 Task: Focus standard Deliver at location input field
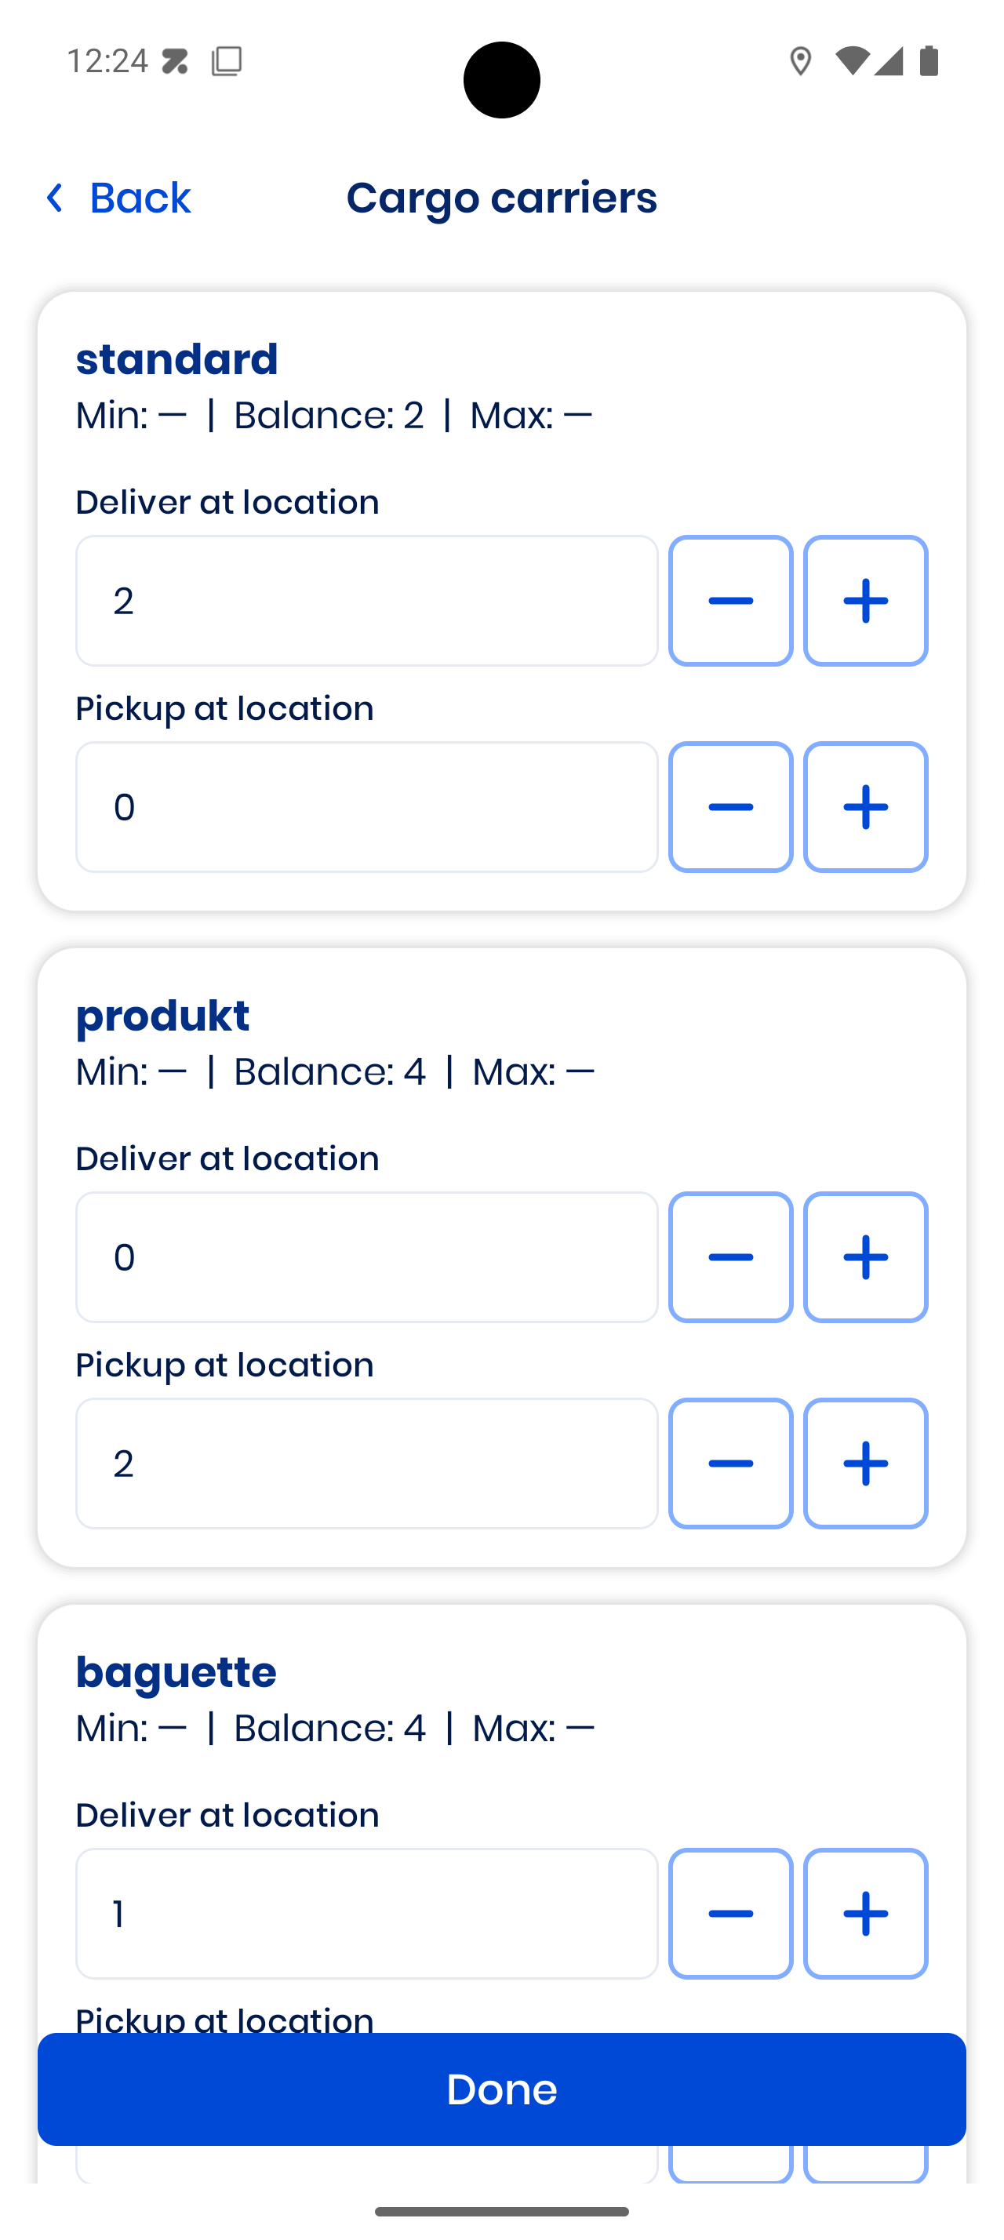[366, 601]
